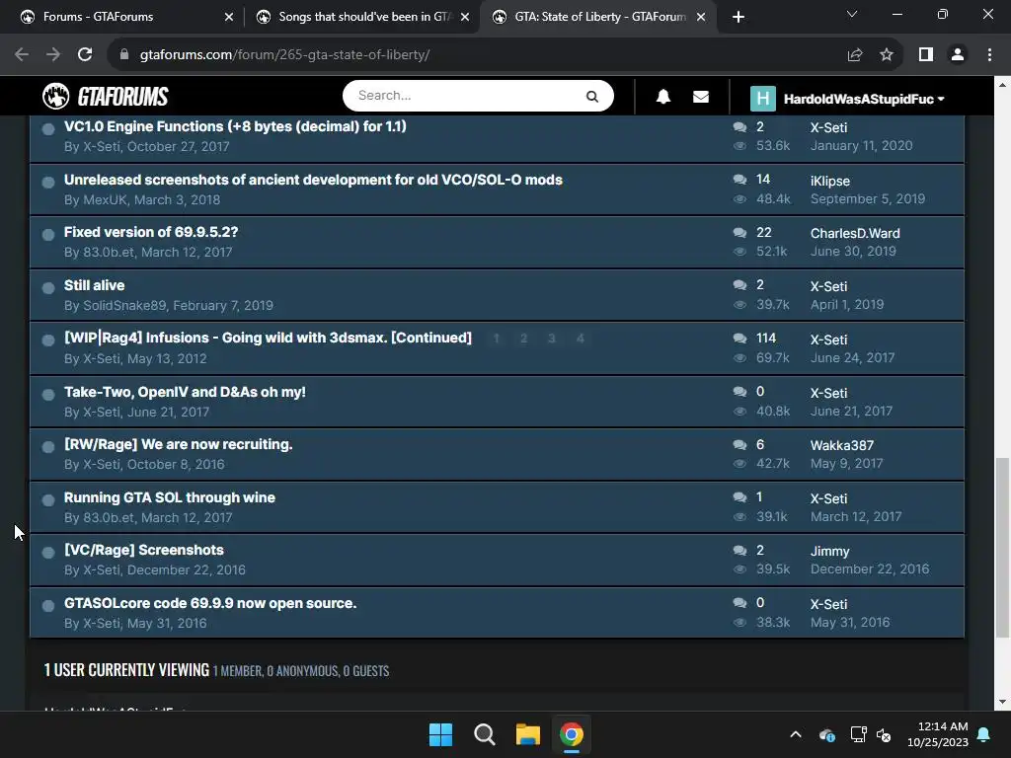The width and height of the screenshot is (1011, 758).
Task: Click the address bar URL
Action: [x=284, y=55]
